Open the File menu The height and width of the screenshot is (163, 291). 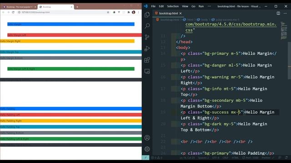click(153, 6)
